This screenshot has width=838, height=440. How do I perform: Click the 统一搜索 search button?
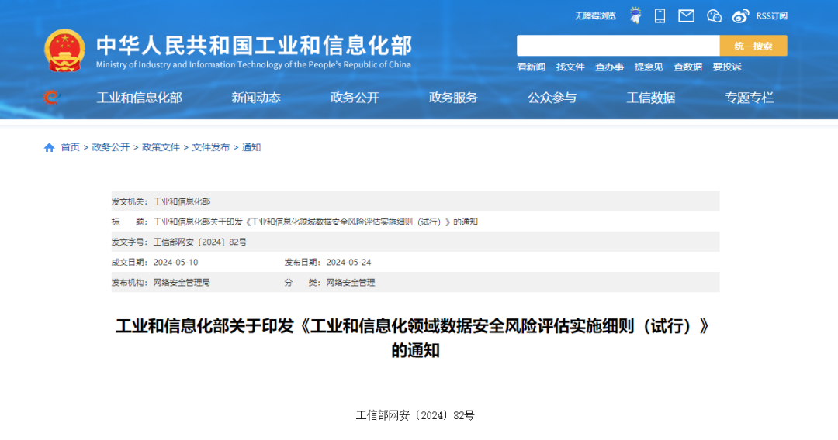pos(753,46)
